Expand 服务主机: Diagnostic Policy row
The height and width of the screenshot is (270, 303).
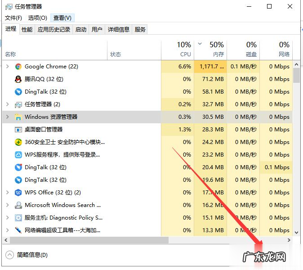pos(7,218)
